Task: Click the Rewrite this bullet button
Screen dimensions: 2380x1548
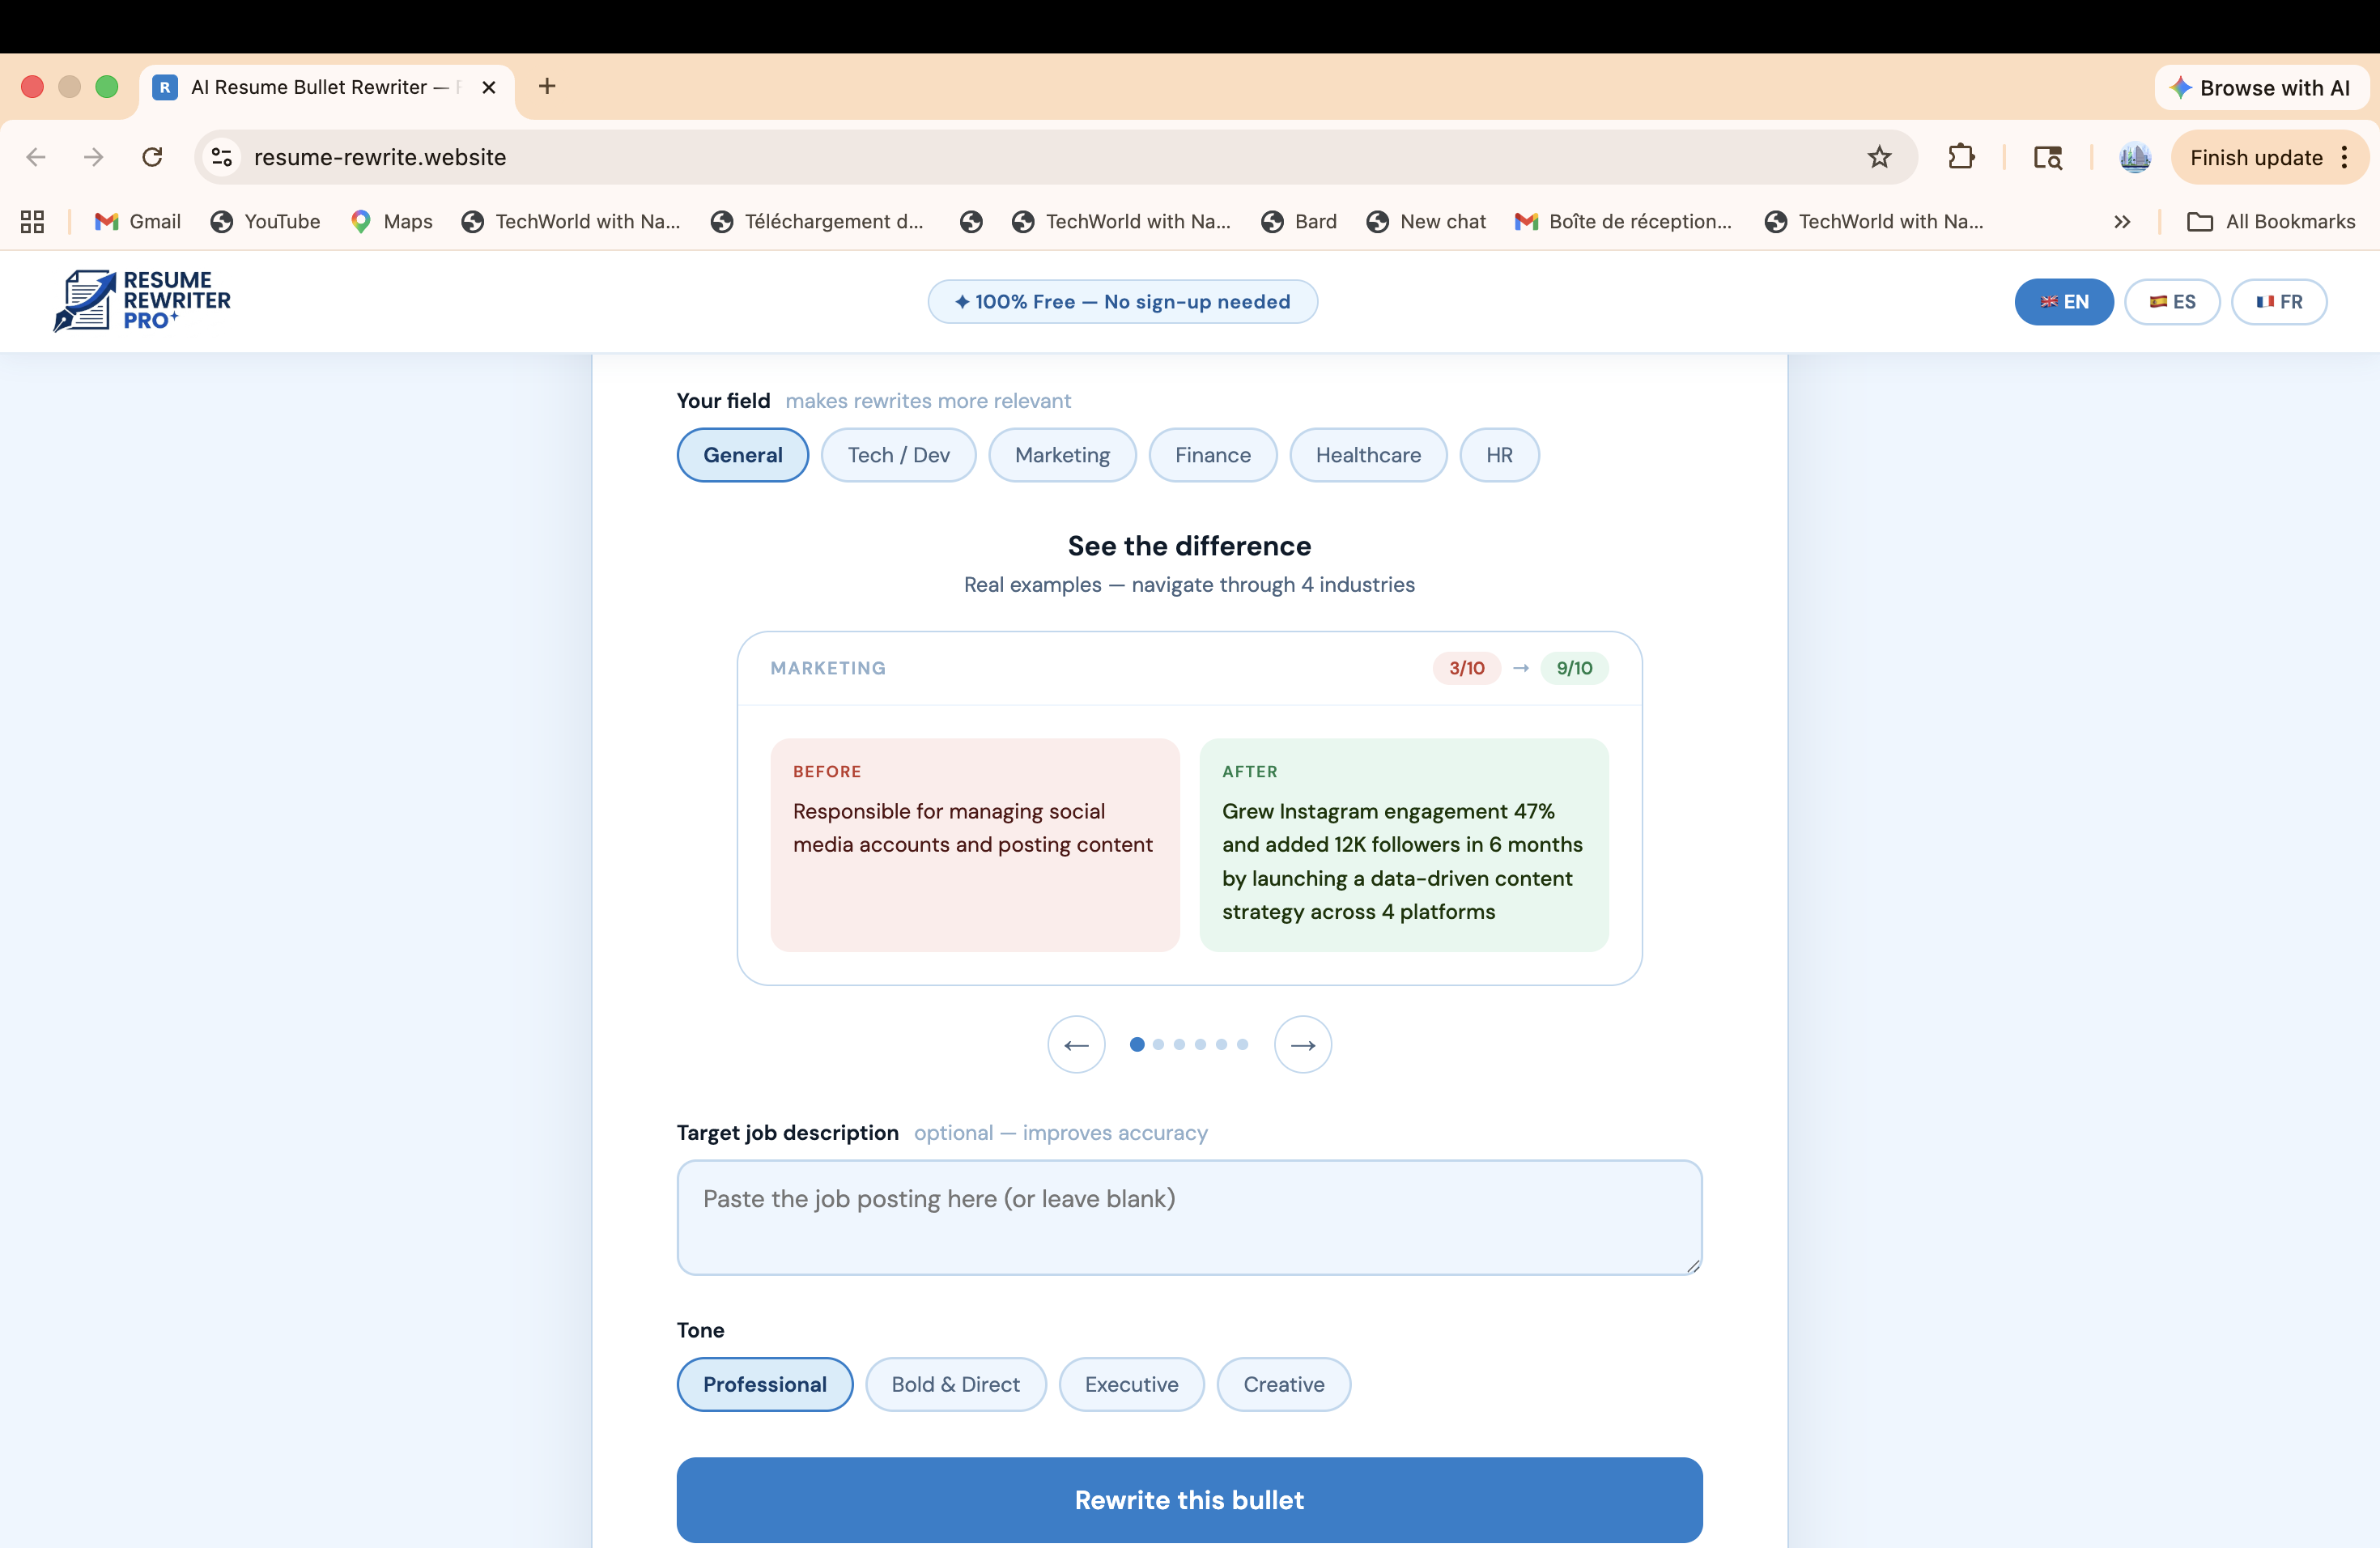Action: coord(1189,1500)
